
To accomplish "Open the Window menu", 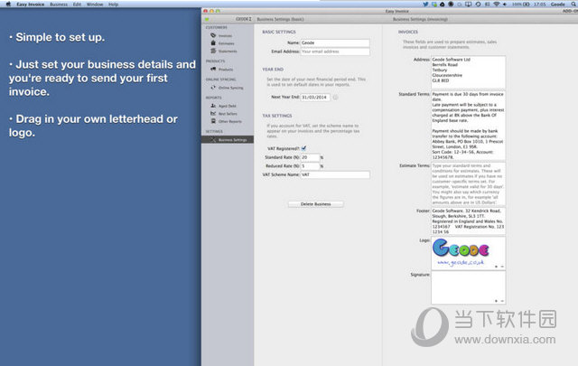I will [95, 5].
